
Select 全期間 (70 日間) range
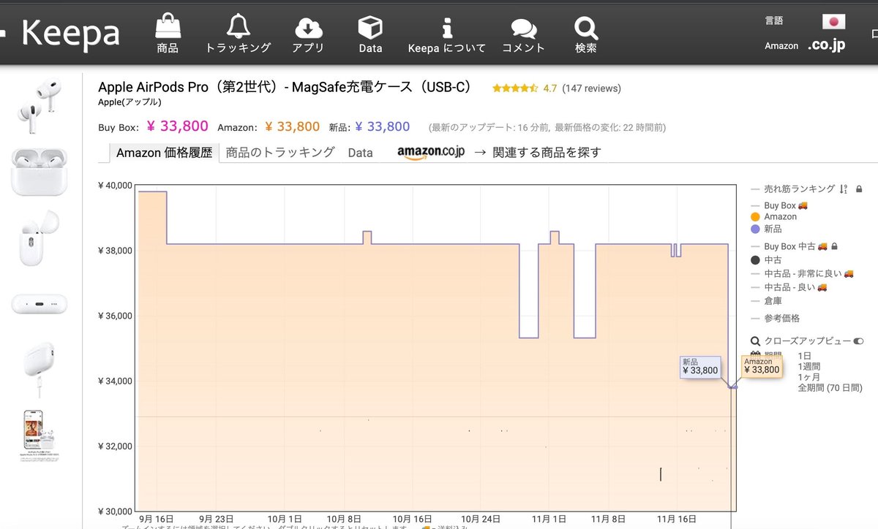tap(830, 388)
